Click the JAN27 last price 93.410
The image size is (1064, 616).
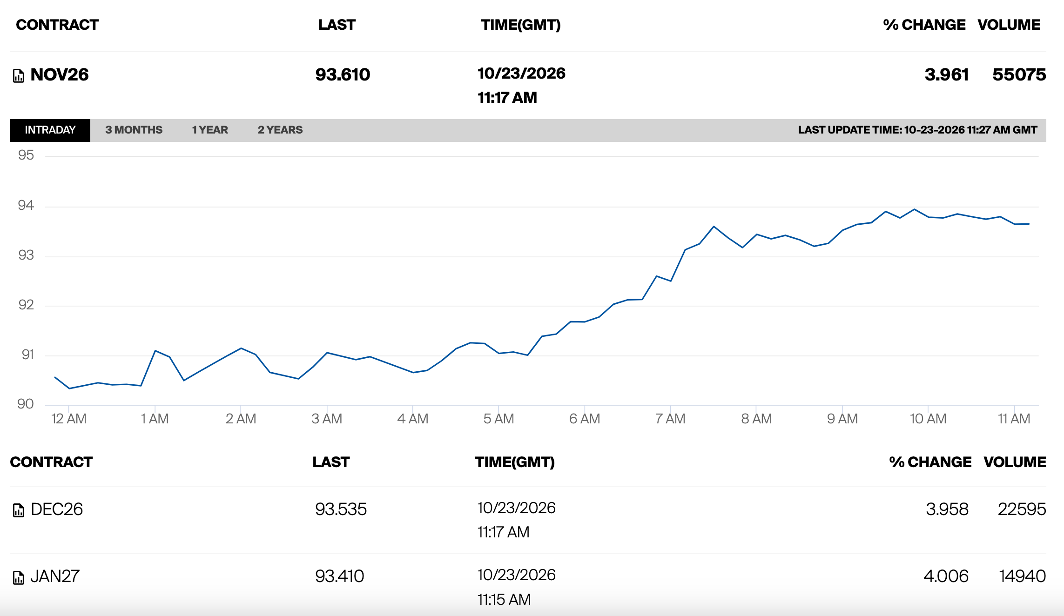tap(339, 576)
